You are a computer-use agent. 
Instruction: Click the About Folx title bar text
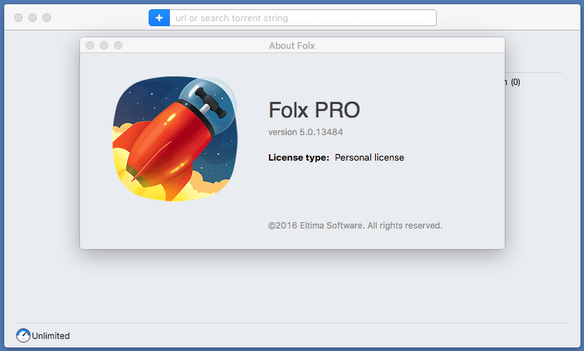coord(292,45)
